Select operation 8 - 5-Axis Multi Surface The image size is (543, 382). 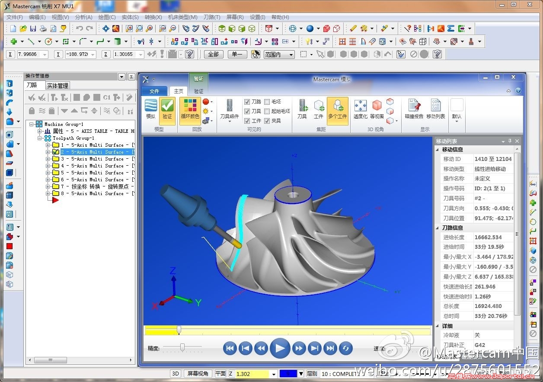[97, 193]
